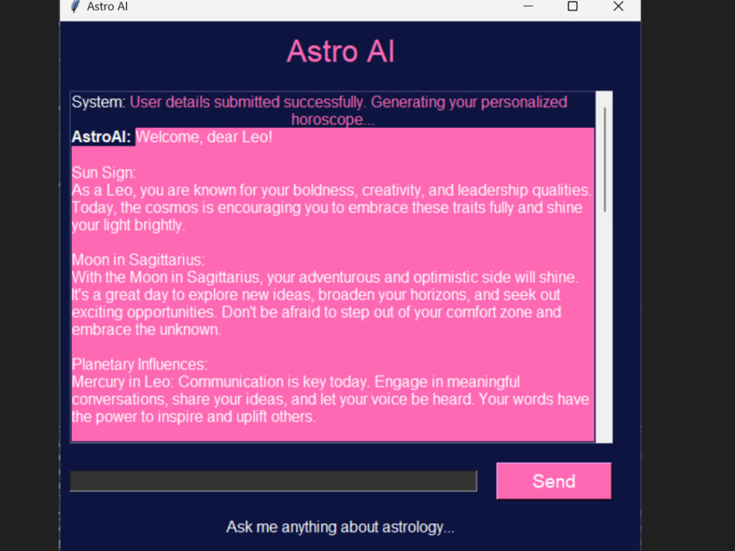
Task: Click the chat scrollbar thumb
Action: (605, 159)
